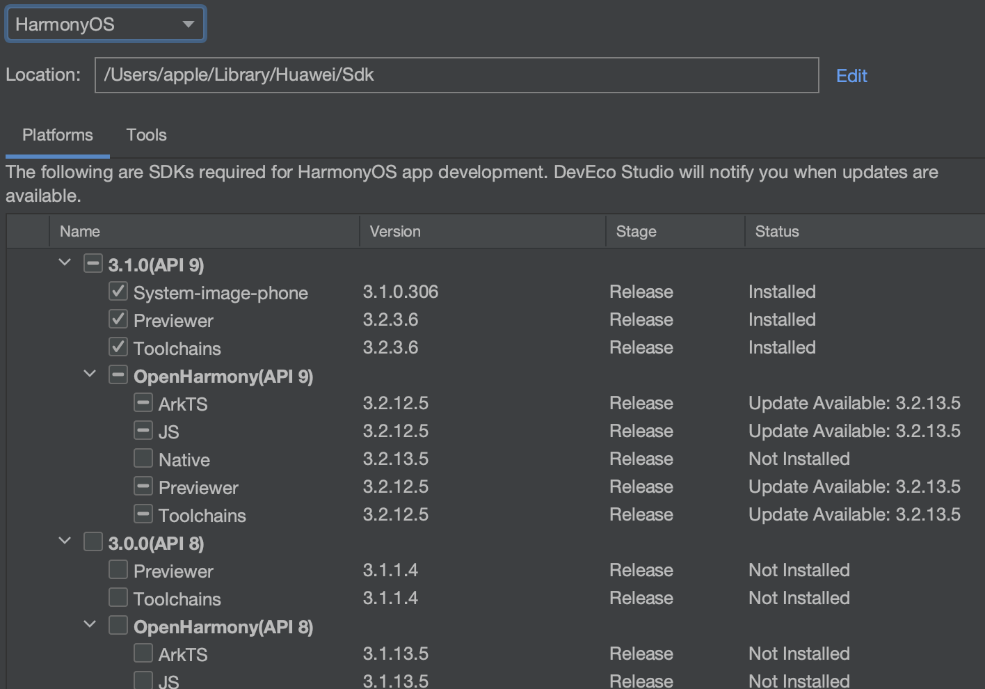Switch to the Tools tab
This screenshot has width=985, height=689.
tap(147, 135)
